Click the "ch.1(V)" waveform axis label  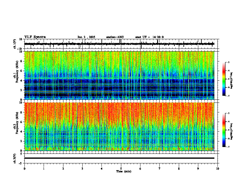pyautogui.click(x=15, y=44)
